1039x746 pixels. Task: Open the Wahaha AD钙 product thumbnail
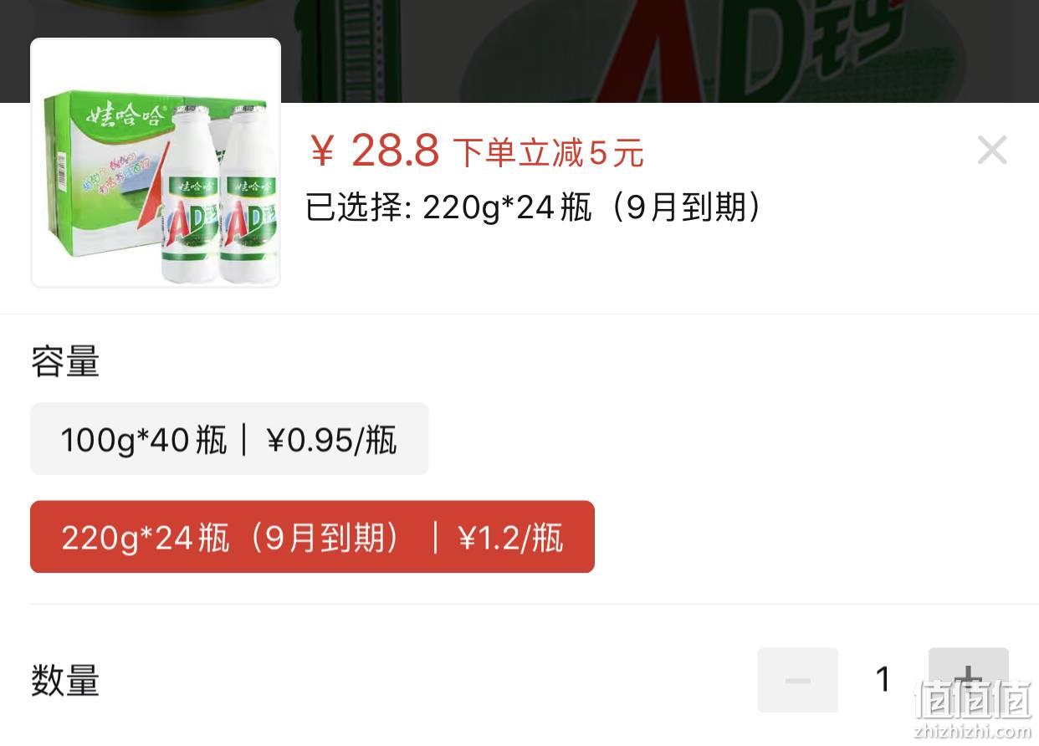tap(156, 163)
